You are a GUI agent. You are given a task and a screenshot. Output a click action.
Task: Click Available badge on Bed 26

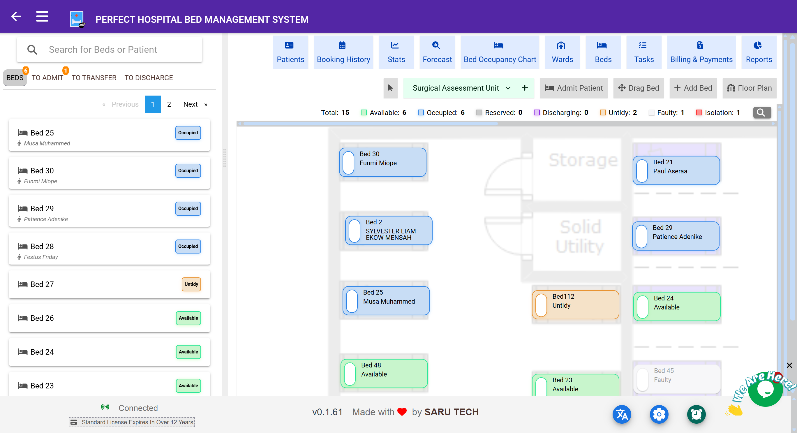coord(188,318)
